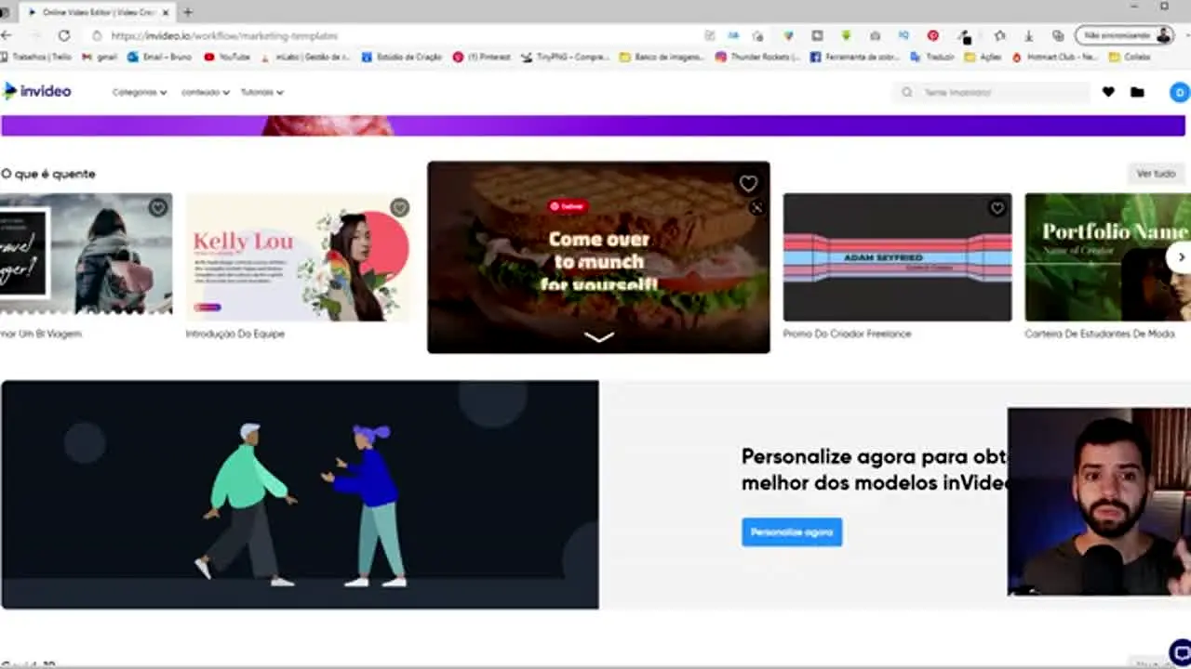Open the Portfolio Name template thumbnail
1191x669 pixels.
[x=1108, y=257]
